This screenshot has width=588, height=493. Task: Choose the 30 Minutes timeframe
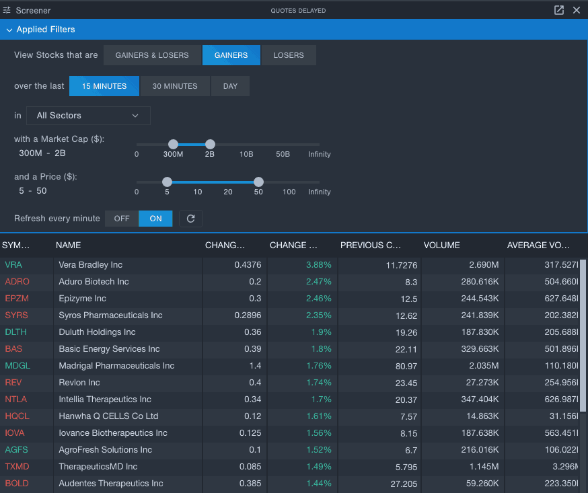tap(175, 86)
